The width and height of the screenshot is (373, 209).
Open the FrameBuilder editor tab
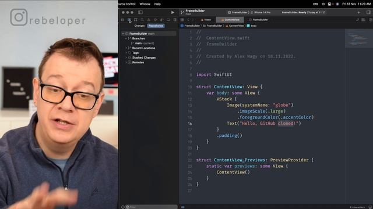tap(258, 20)
